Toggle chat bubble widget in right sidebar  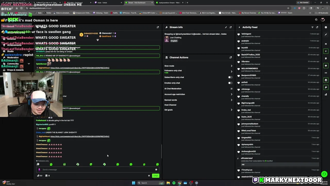tap(326, 66)
